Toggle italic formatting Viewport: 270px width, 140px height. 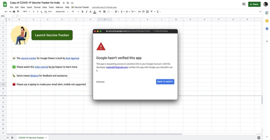click(86, 12)
